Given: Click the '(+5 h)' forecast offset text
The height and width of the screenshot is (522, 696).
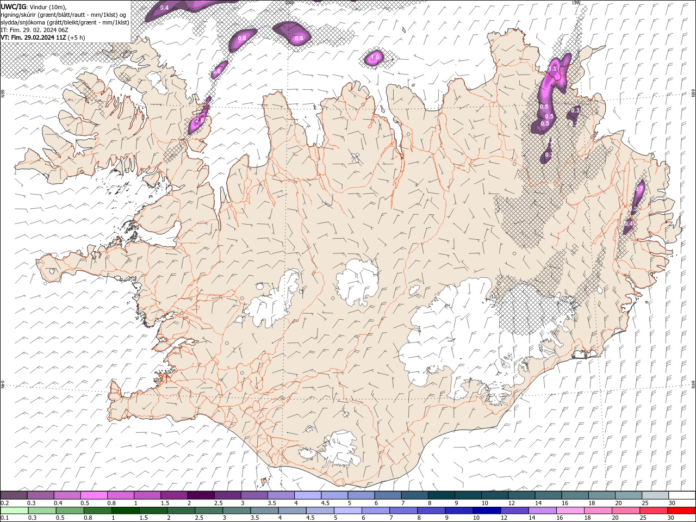Looking at the screenshot, I should coord(76,38).
